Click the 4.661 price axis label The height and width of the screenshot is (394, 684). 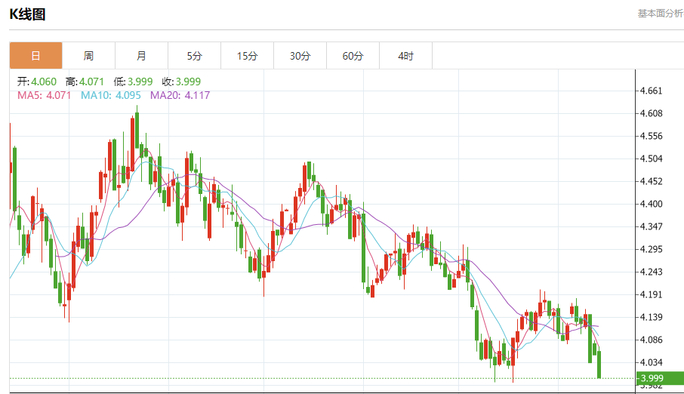[650, 91]
